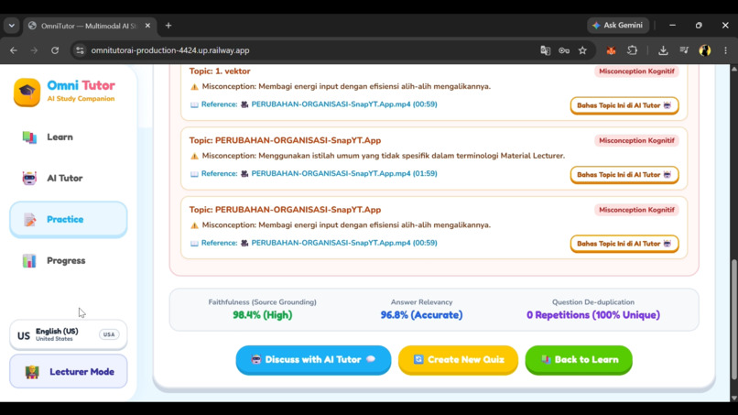Switch to Lecturer Mode
Viewport: 738px width, 415px height.
coord(69,372)
